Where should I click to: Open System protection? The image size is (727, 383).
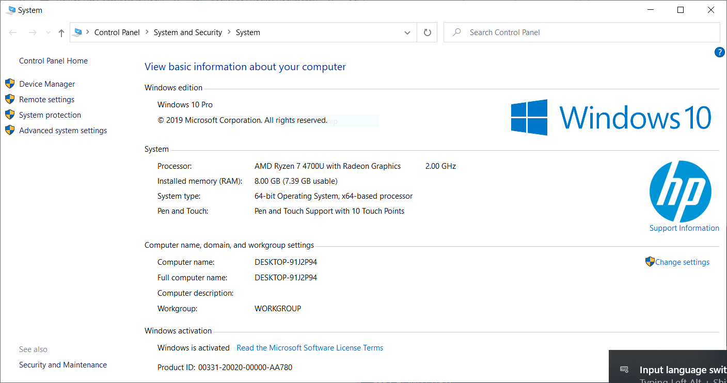click(50, 115)
